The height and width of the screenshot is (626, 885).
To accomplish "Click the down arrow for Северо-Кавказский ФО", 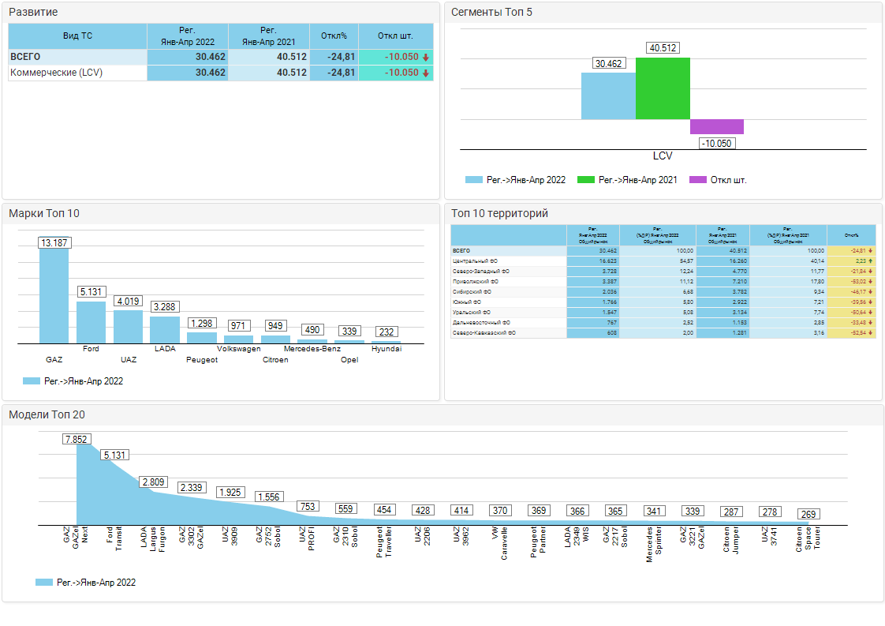I will [870, 333].
